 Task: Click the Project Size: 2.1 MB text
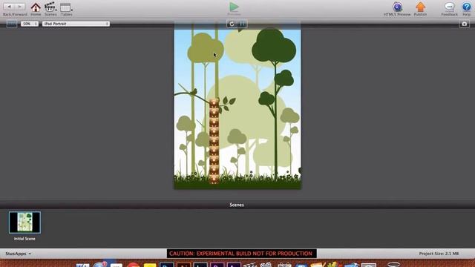tap(439, 254)
